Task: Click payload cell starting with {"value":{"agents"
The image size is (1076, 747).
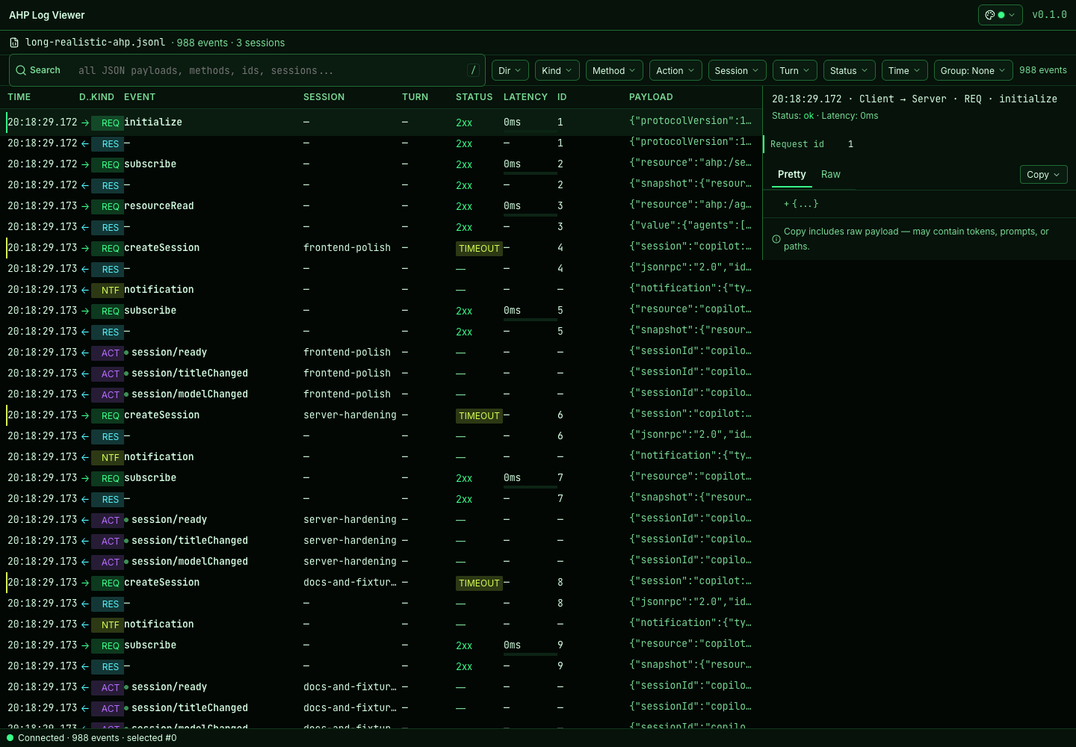Action: 690,226
